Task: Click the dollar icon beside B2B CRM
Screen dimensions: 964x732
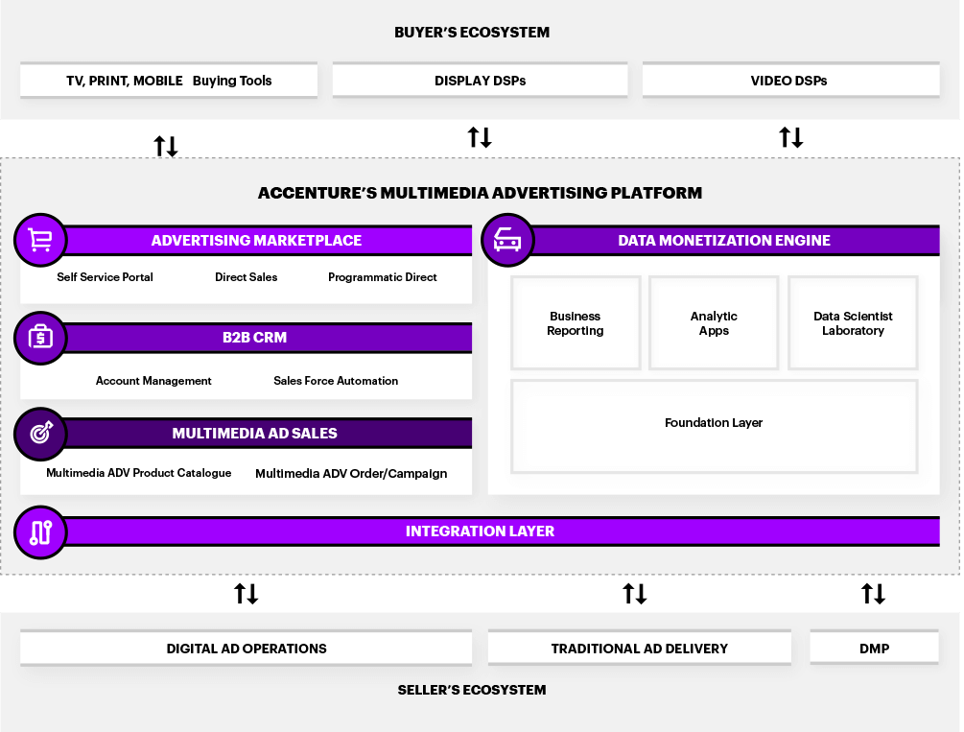Action: (39, 338)
